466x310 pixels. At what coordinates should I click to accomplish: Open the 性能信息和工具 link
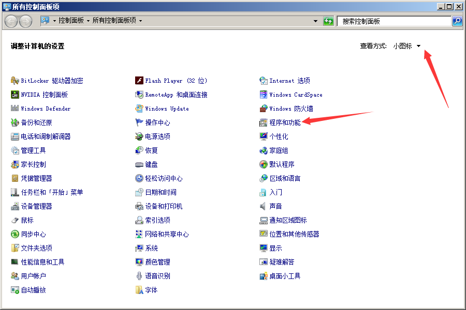click(42, 262)
